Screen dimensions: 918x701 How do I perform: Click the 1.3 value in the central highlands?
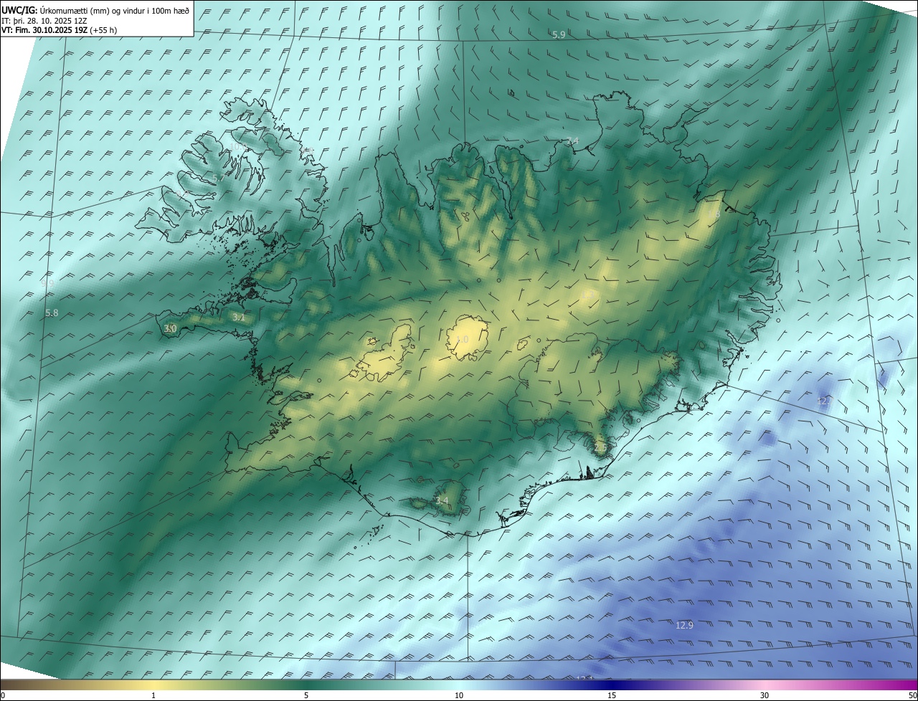(x=588, y=295)
